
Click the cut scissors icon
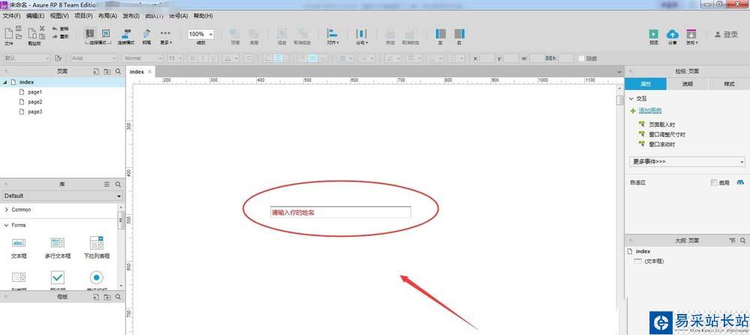(x=42, y=28)
